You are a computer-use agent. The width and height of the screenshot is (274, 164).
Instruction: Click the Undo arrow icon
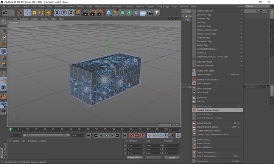pyautogui.click(x=5, y=12)
